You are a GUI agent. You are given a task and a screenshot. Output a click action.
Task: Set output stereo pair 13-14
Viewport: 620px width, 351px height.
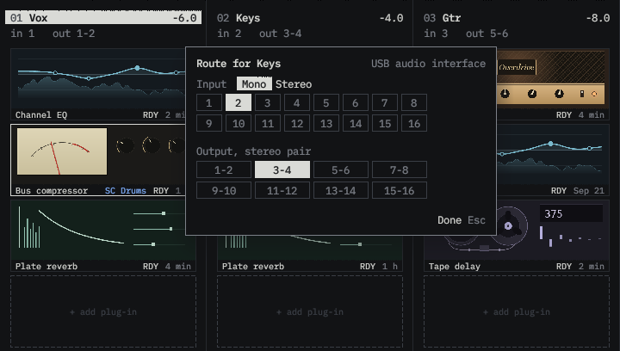340,191
